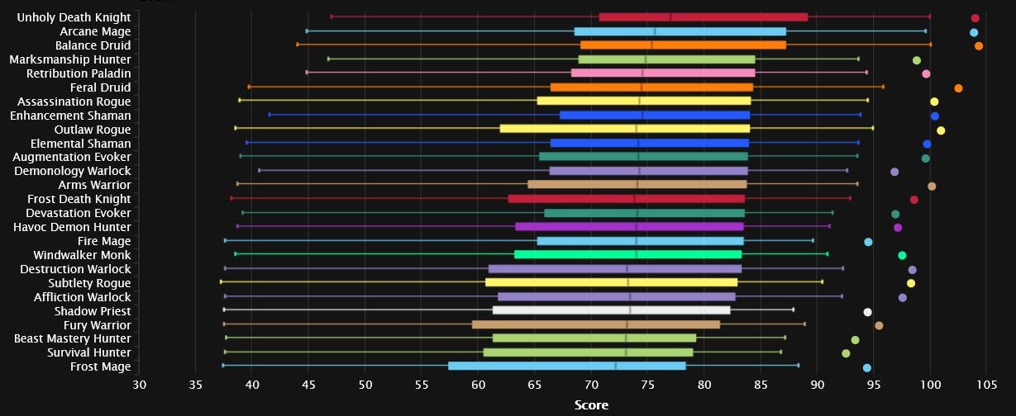Click the Frost Mage label

click(101, 366)
